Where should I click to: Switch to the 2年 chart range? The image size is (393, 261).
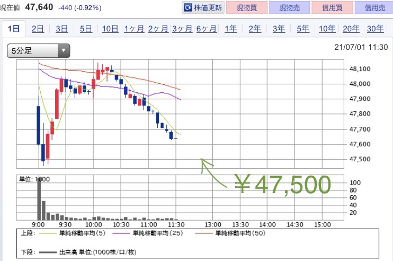(255, 29)
